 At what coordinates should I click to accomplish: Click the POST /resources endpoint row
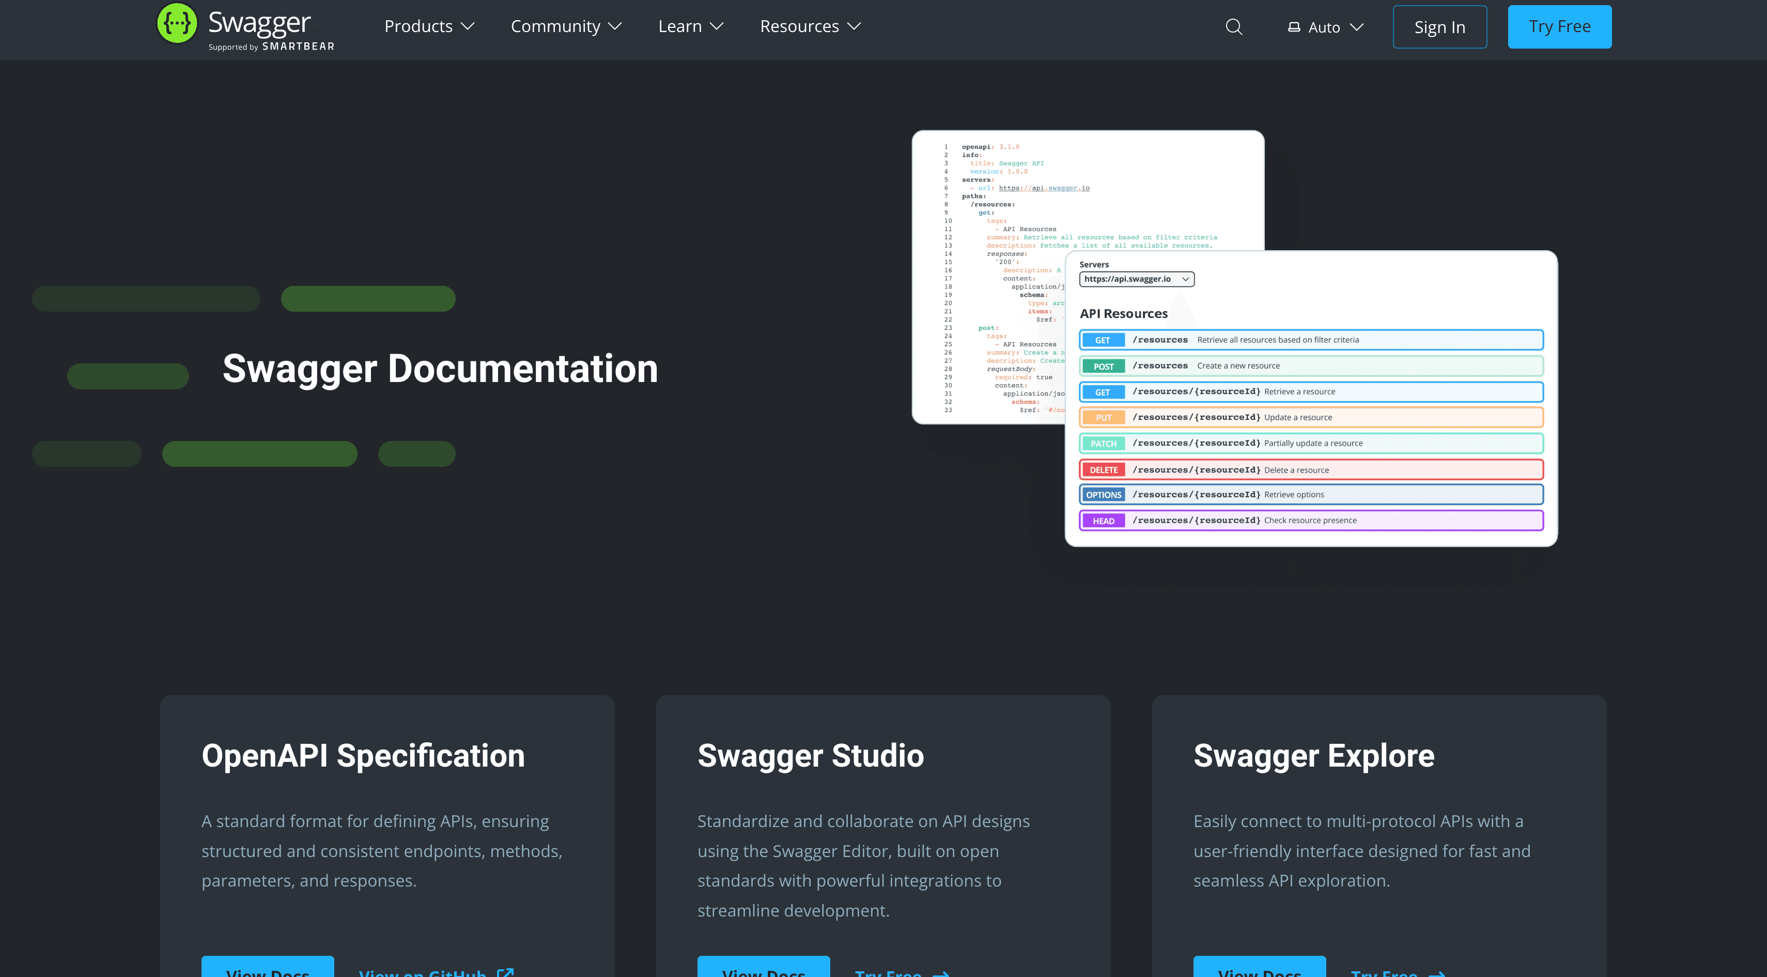[x=1311, y=365]
